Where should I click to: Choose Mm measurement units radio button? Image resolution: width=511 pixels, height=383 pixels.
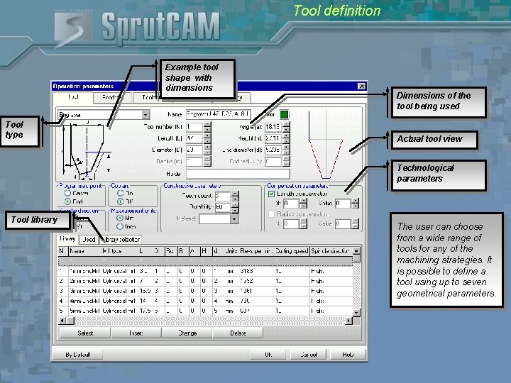[x=120, y=218]
